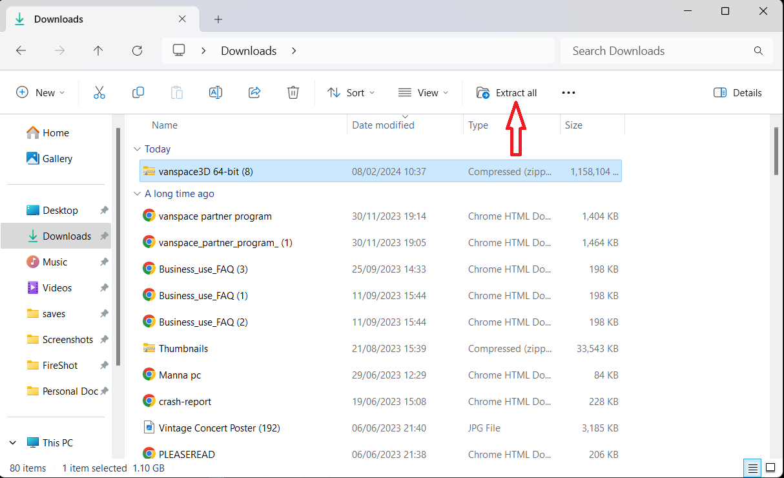Switch to details layout via status bar icon
Screen dimensions: 784x478
pos(752,468)
